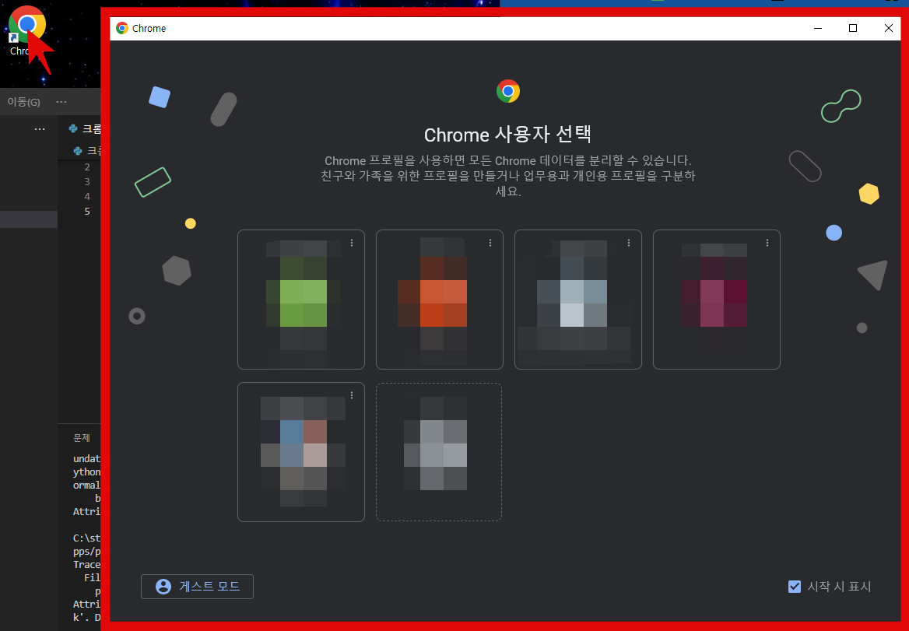Click the more actions ellipsis in the editor area
Viewport: 909px width, 631px height.
(40, 128)
